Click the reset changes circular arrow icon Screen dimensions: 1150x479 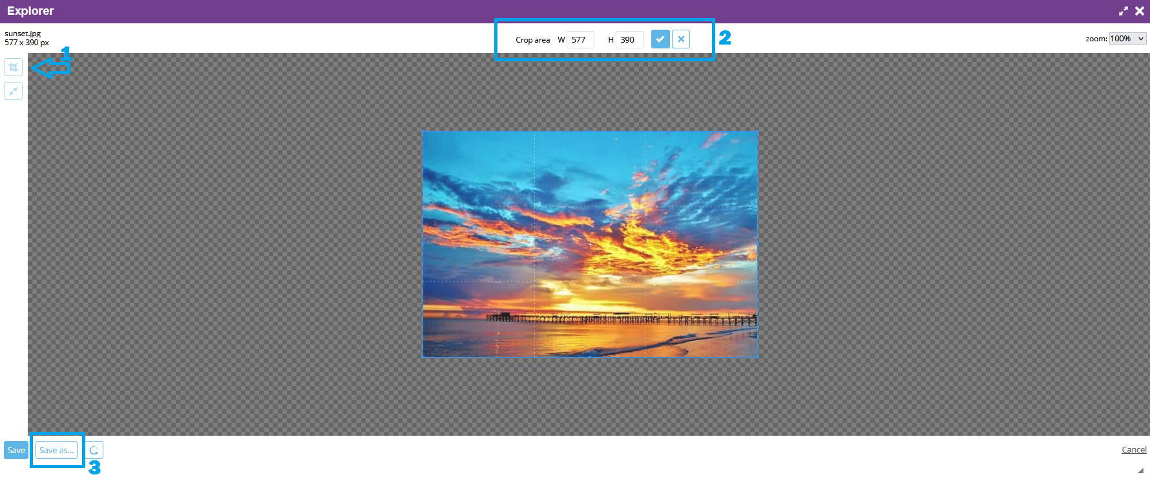point(94,450)
